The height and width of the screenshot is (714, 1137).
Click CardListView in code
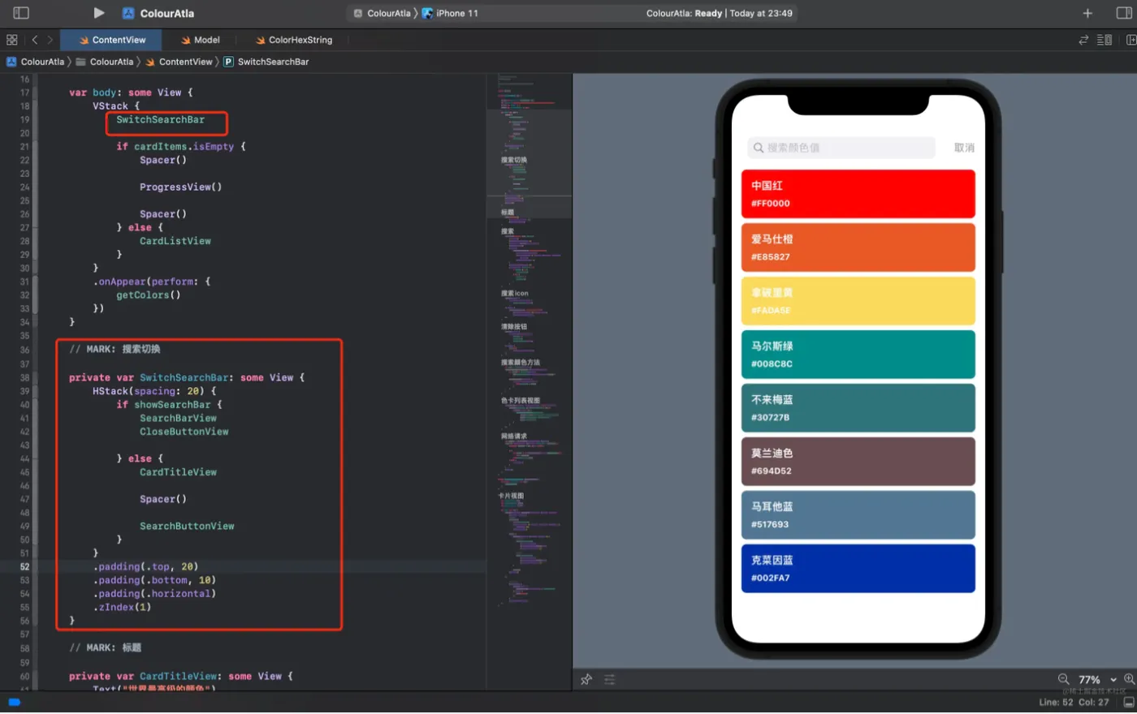[x=175, y=241]
